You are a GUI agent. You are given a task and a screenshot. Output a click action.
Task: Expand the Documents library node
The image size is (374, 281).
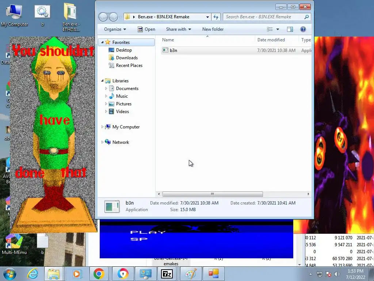[106, 89]
